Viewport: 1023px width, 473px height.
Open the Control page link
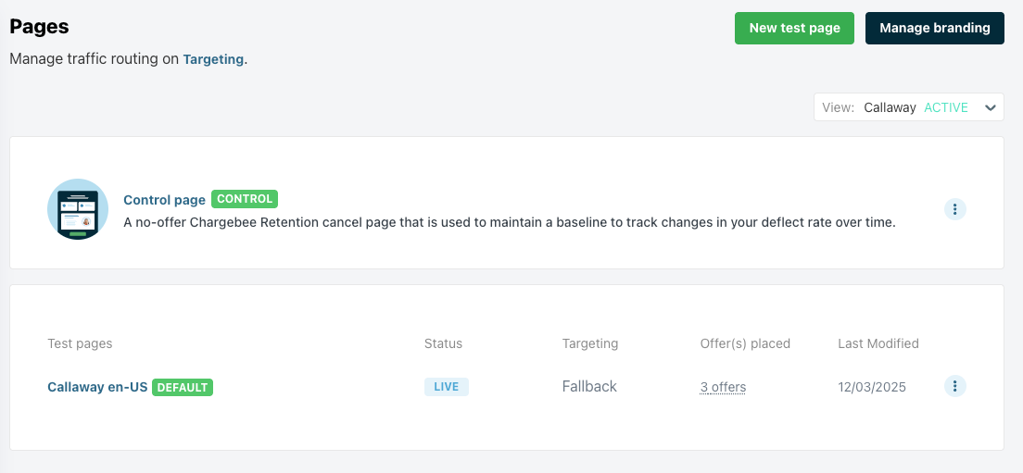164,200
